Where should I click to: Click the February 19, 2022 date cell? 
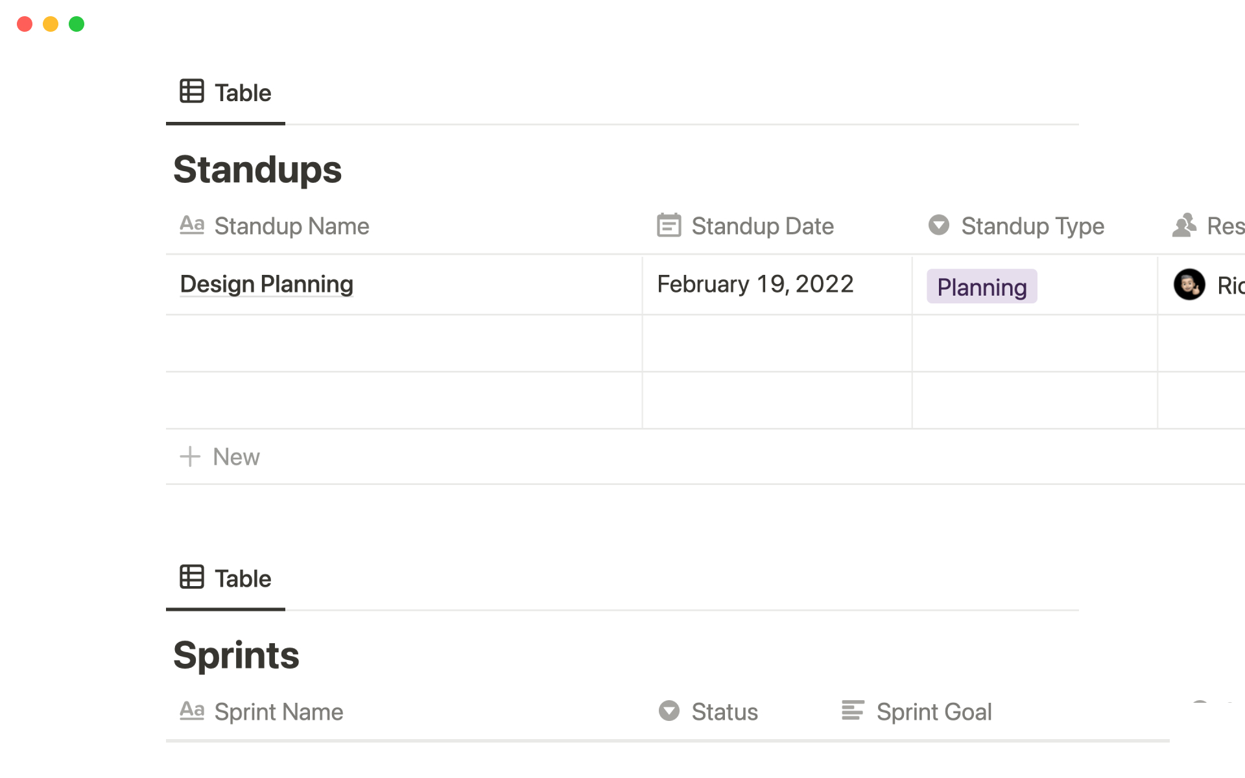(x=755, y=285)
